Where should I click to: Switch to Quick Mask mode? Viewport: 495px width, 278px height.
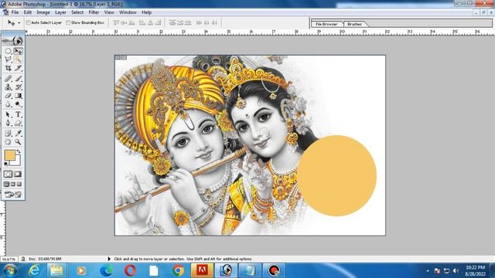click(18, 174)
